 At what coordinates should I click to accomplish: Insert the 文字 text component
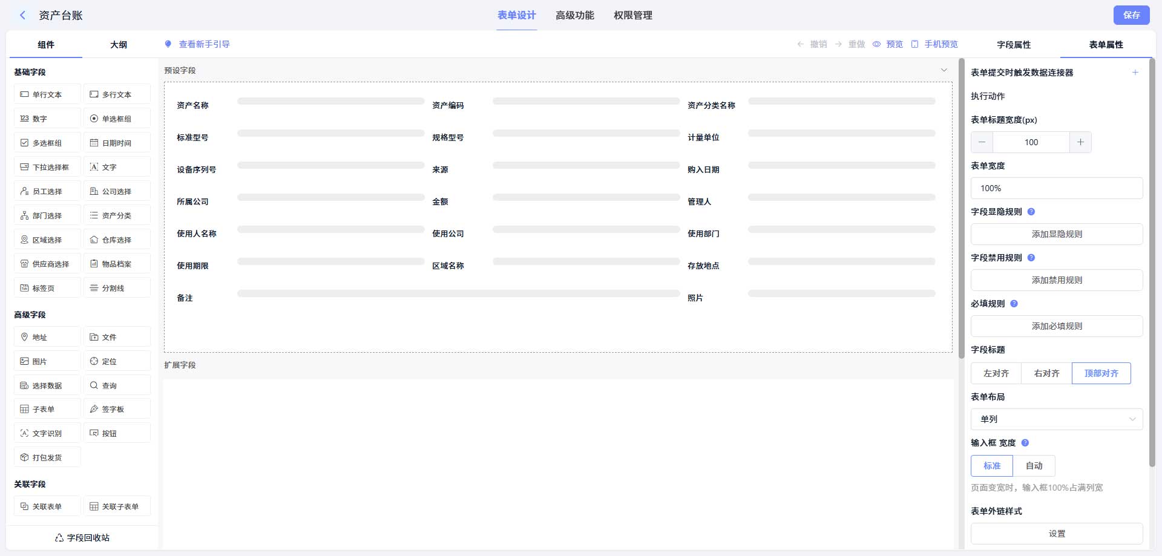tap(117, 167)
